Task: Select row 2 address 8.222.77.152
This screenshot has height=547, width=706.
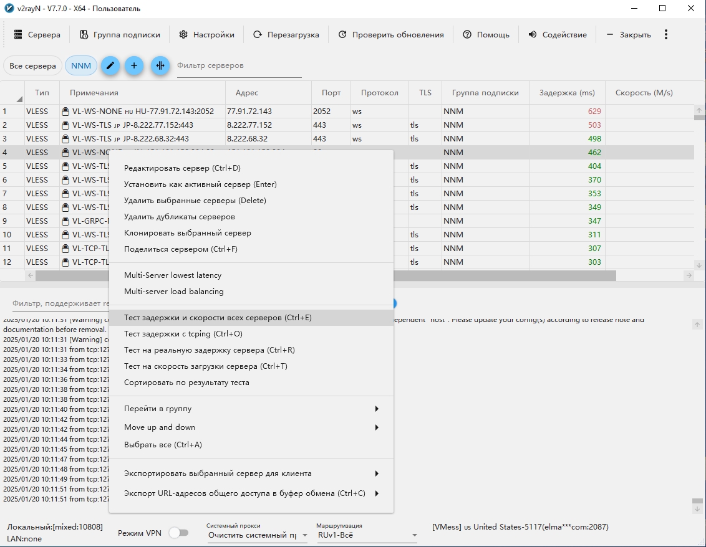Action: [x=249, y=125]
